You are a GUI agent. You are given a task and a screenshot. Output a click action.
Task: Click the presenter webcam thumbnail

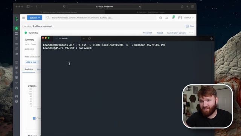[207, 106]
